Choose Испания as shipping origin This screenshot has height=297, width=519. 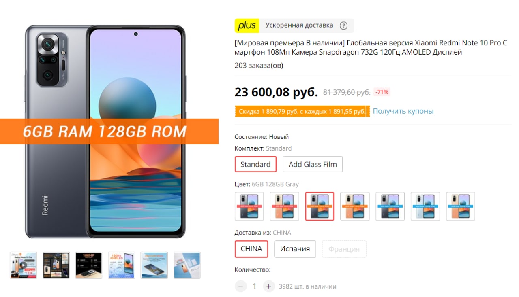click(295, 249)
